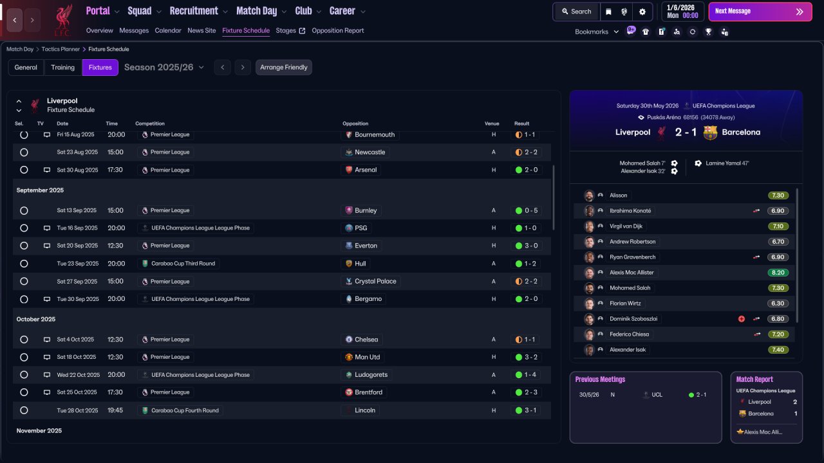Click the player search bookmark icon
Image resolution: width=824 pixels, height=463 pixels.
tap(677, 32)
